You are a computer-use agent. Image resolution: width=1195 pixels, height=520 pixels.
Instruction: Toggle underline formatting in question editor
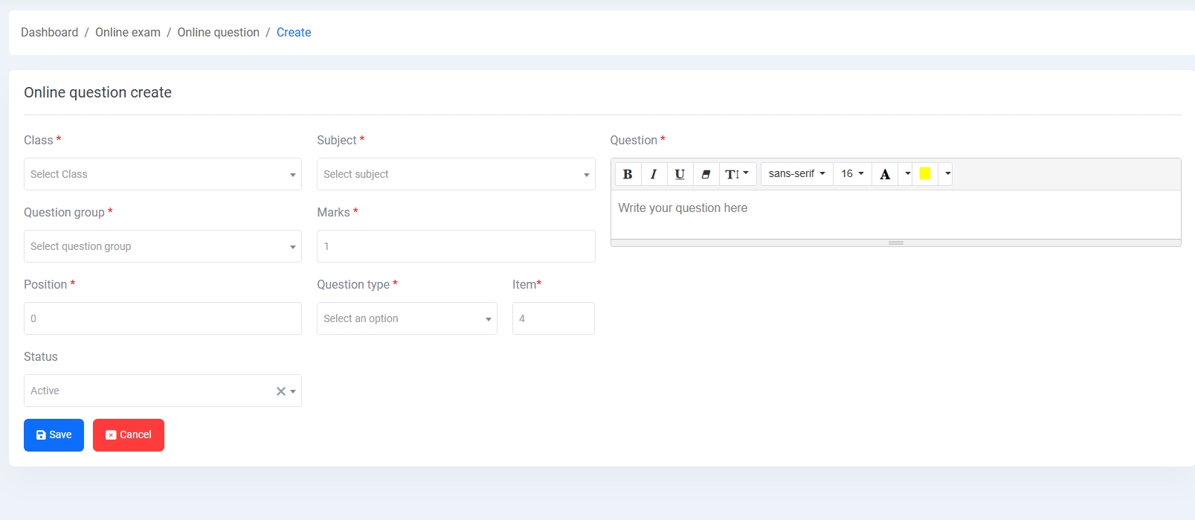(680, 174)
